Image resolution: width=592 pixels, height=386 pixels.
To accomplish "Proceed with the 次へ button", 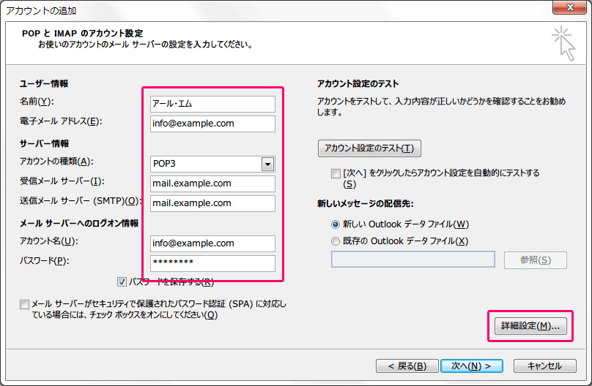I will [x=470, y=366].
